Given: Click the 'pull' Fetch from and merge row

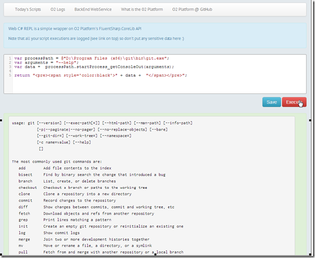Looking at the screenshot, I should click(x=101, y=252).
